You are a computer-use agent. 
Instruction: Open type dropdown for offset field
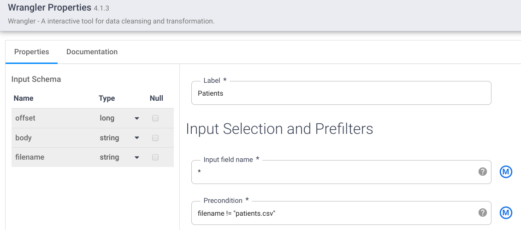[136, 119]
